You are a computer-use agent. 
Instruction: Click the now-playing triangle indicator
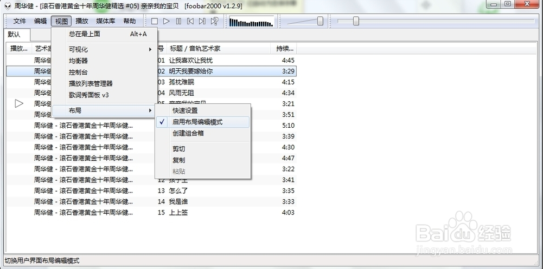[19, 103]
